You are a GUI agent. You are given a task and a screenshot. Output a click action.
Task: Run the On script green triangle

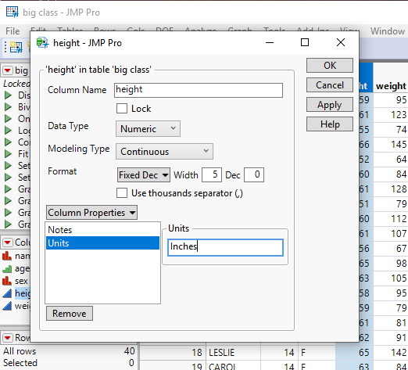click(8, 119)
